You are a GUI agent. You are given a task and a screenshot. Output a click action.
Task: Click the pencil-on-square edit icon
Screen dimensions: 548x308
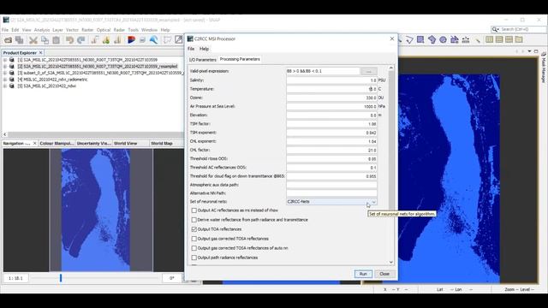coord(179,40)
